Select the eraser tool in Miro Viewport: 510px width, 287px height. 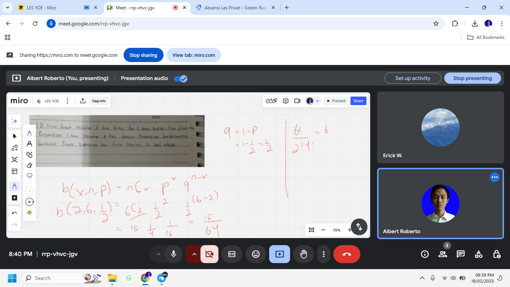tap(29, 165)
